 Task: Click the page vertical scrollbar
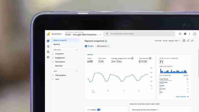(x=198, y=63)
